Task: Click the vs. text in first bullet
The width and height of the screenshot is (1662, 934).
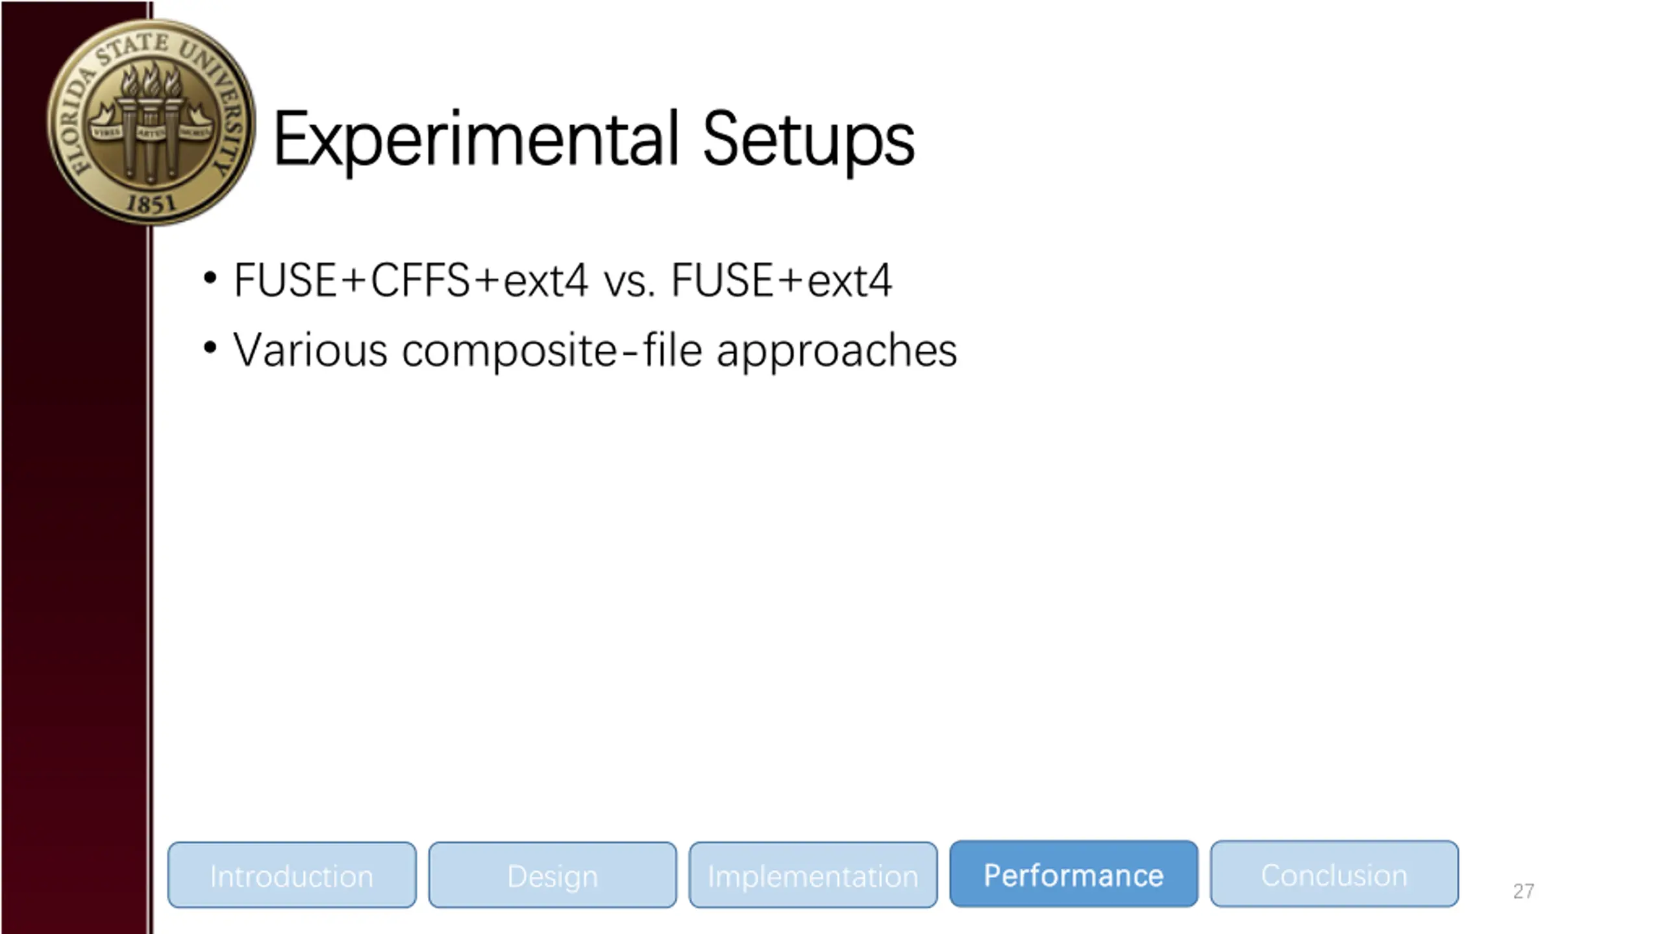Action: coord(630,281)
